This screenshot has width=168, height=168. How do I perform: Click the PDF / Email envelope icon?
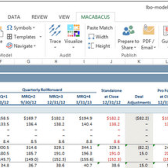(x=149, y=29)
